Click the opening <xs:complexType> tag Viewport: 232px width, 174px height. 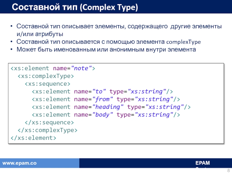tap(46, 76)
